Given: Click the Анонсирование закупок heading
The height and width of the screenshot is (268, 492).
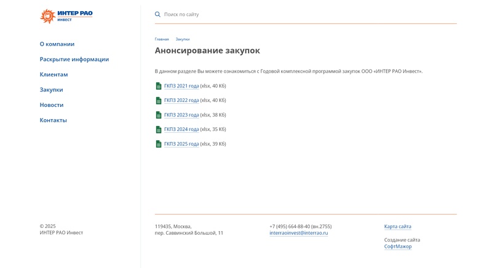Looking at the screenshot, I should [x=207, y=51].
